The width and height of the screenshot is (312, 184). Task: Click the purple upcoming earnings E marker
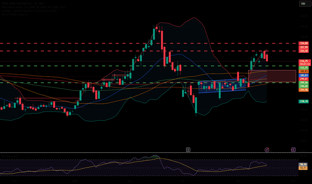pyautogui.click(x=293, y=150)
